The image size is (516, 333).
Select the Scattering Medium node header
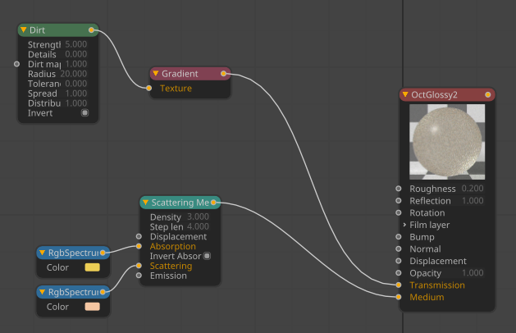tap(180, 203)
